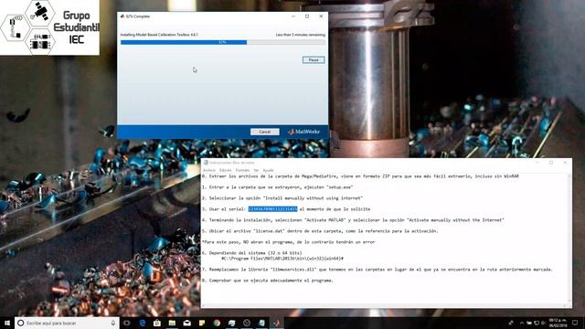Click the installation progress bar at 62%
The width and height of the screenshot is (585, 329).
pos(223,43)
